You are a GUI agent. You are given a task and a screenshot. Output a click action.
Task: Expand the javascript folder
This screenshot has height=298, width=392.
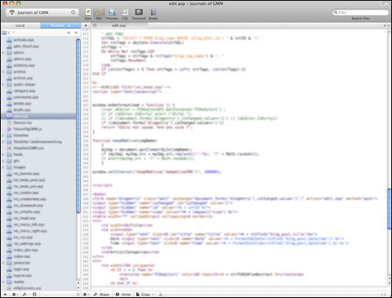(x=3, y=263)
